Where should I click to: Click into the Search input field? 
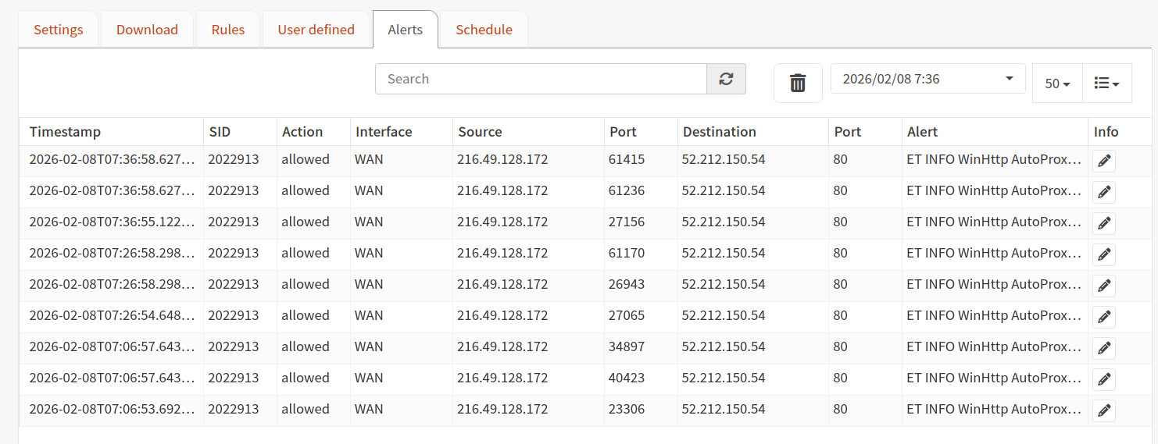pyautogui.click(x=541, y=79)
